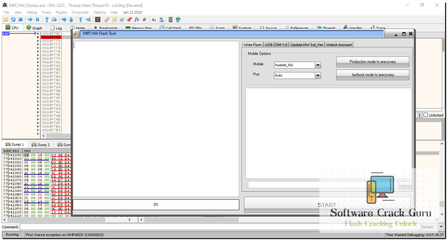Screen dimensions: 447x240
Task: Switch to the Graph tab
Action: point(34,28)
